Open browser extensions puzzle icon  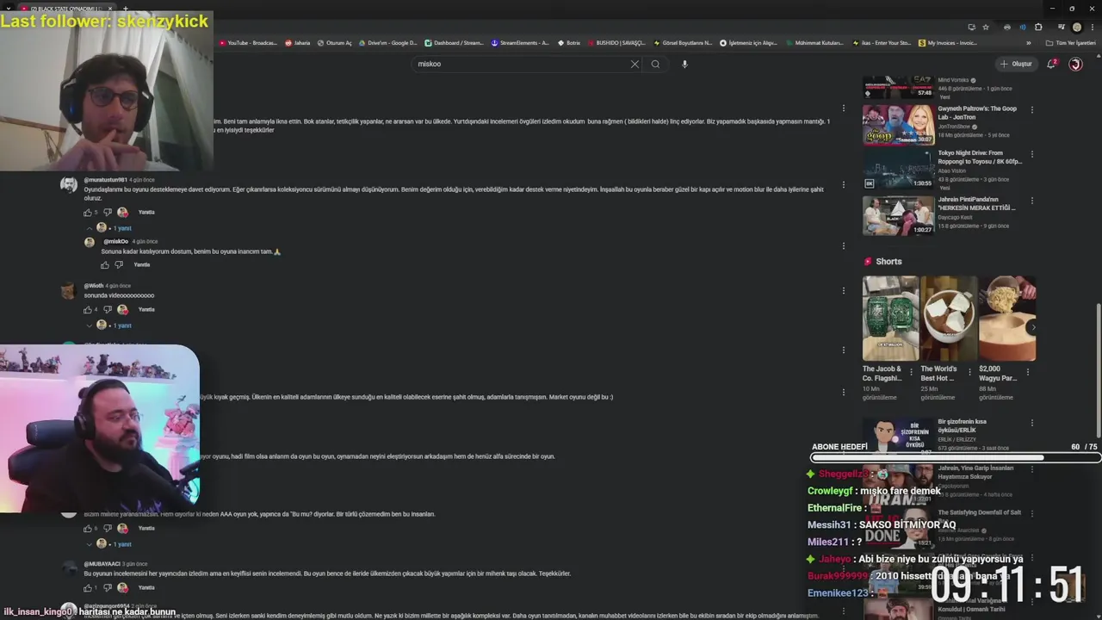(1038, 27)
